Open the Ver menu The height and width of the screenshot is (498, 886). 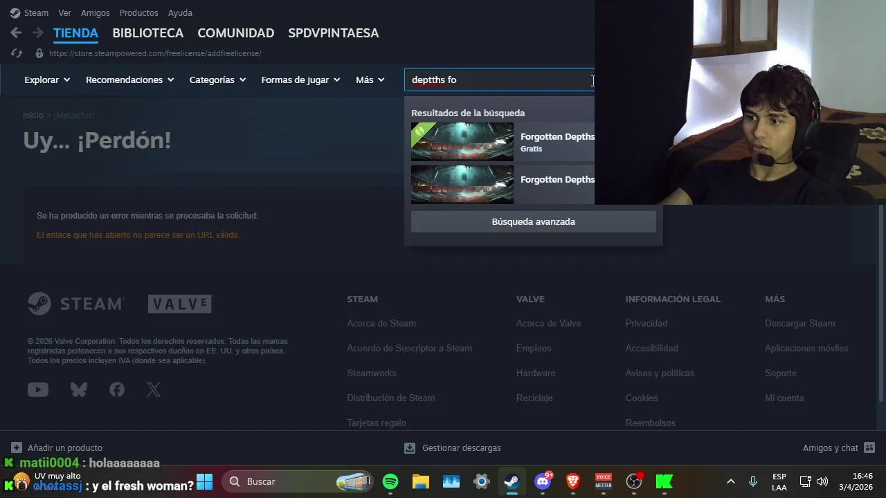click(x=64, y=12)
